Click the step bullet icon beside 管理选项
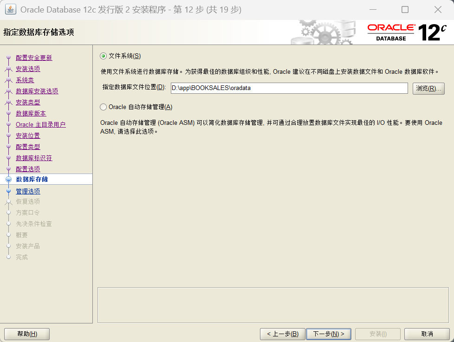 pyautogui.click(x=9, y=191)
